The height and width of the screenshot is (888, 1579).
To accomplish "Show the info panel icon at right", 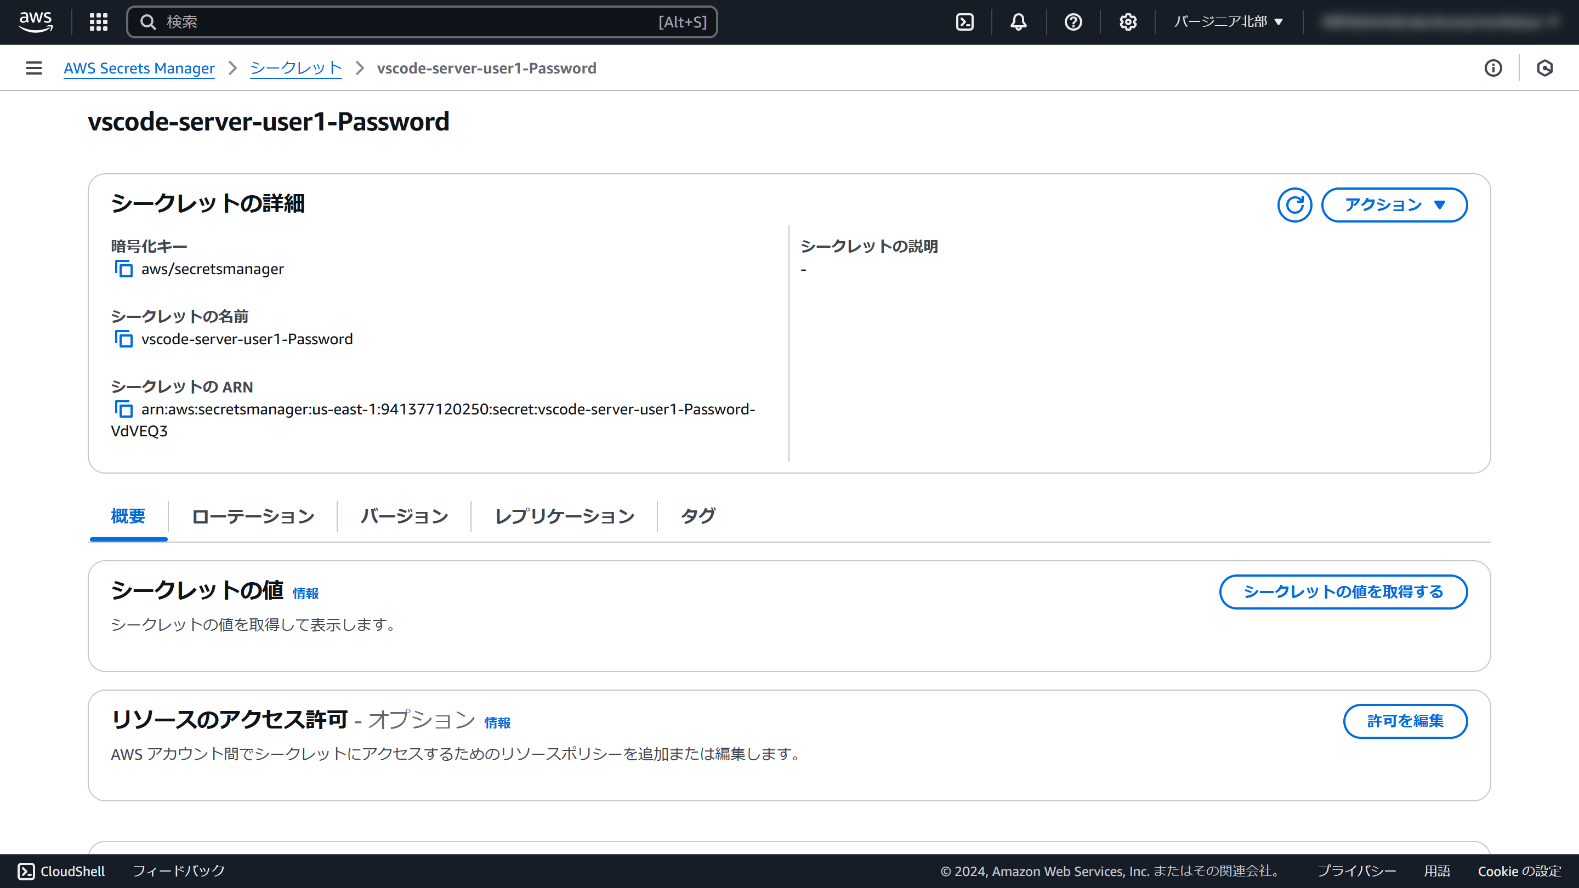I will [x=1493, y=68].
